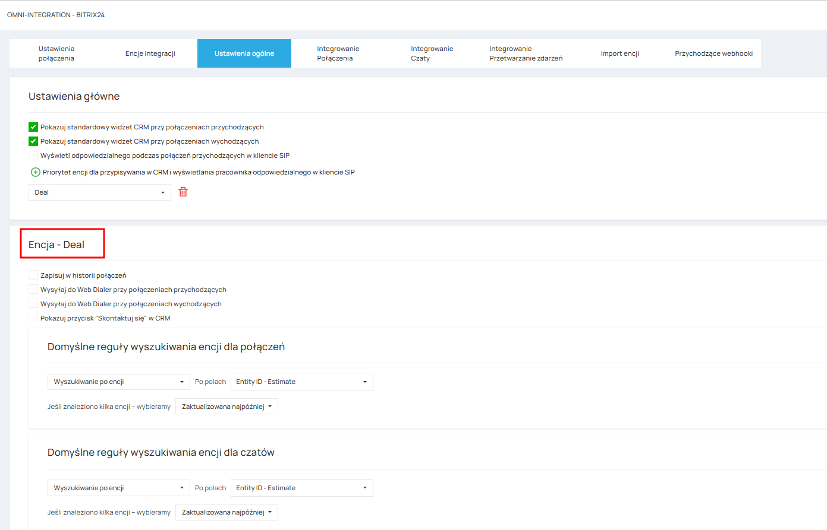
Task: Enable Pokazuj przycisk Skontaktuj się w CRM
Action: tap(33, 318)
